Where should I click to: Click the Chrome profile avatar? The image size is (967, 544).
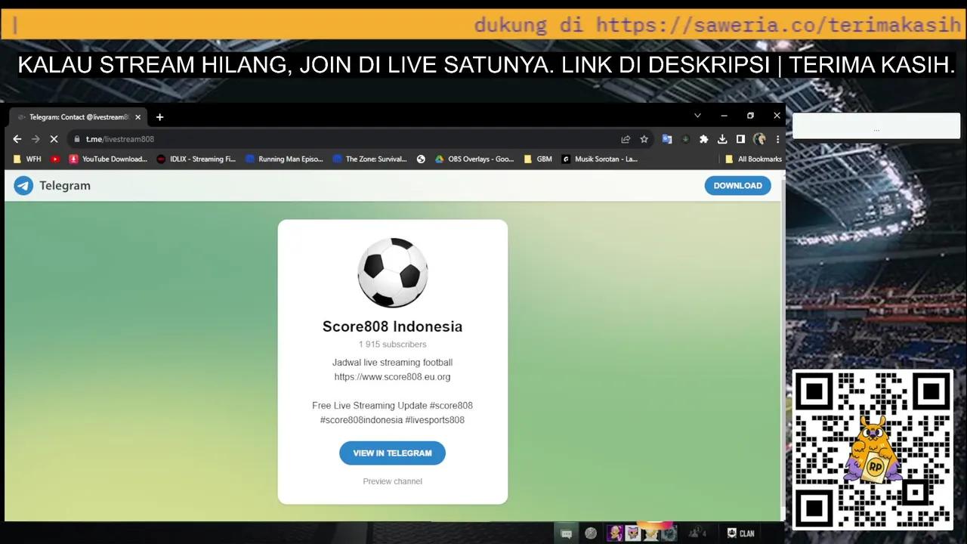pyautogui.click(x=759, y=139)
